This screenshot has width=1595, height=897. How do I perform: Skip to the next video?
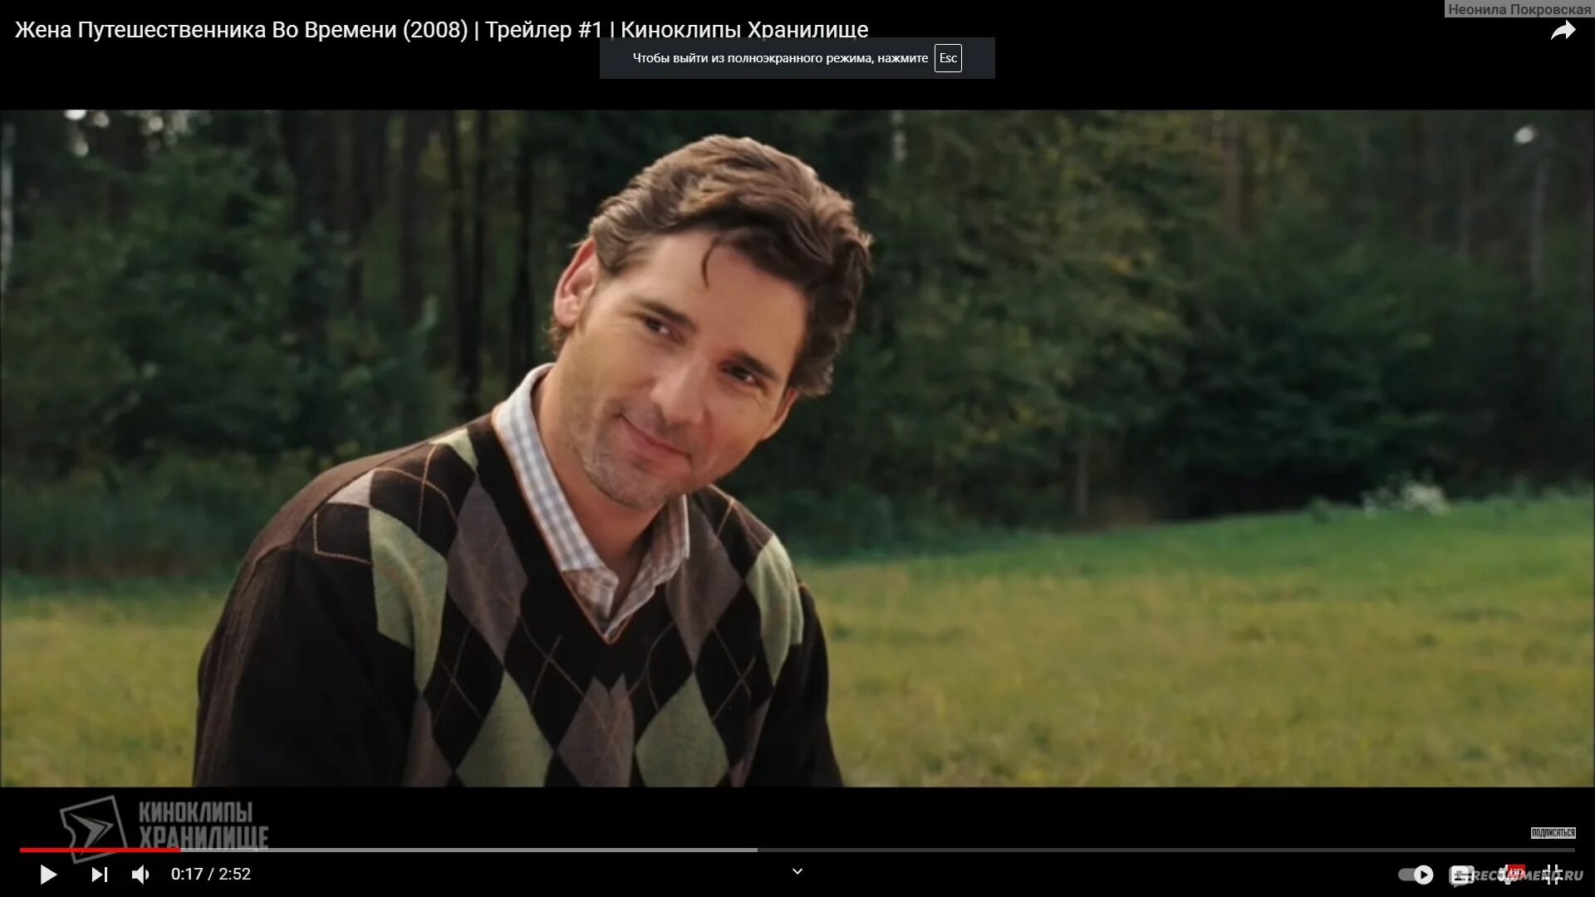click(x=100, y=874)
